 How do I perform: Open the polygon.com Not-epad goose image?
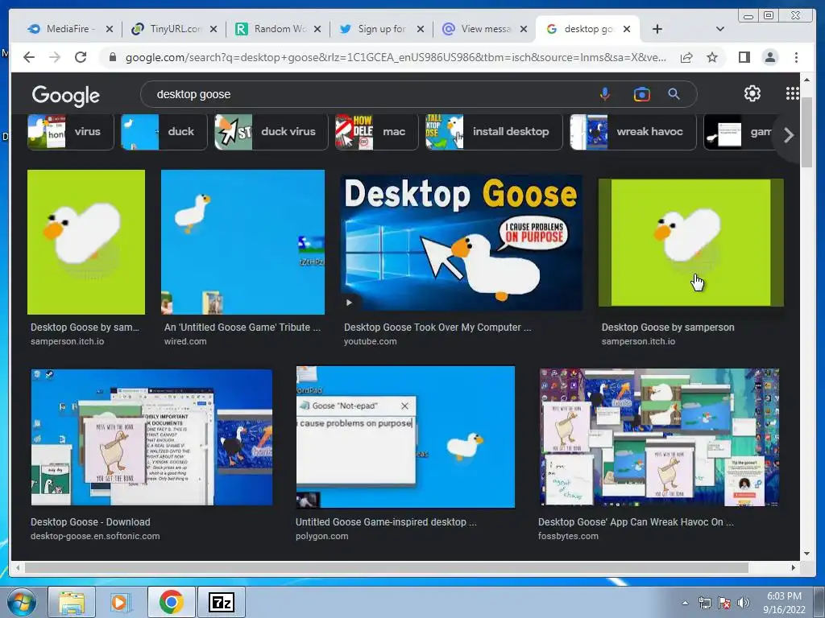pyautogui.click(x=405, y=437)
